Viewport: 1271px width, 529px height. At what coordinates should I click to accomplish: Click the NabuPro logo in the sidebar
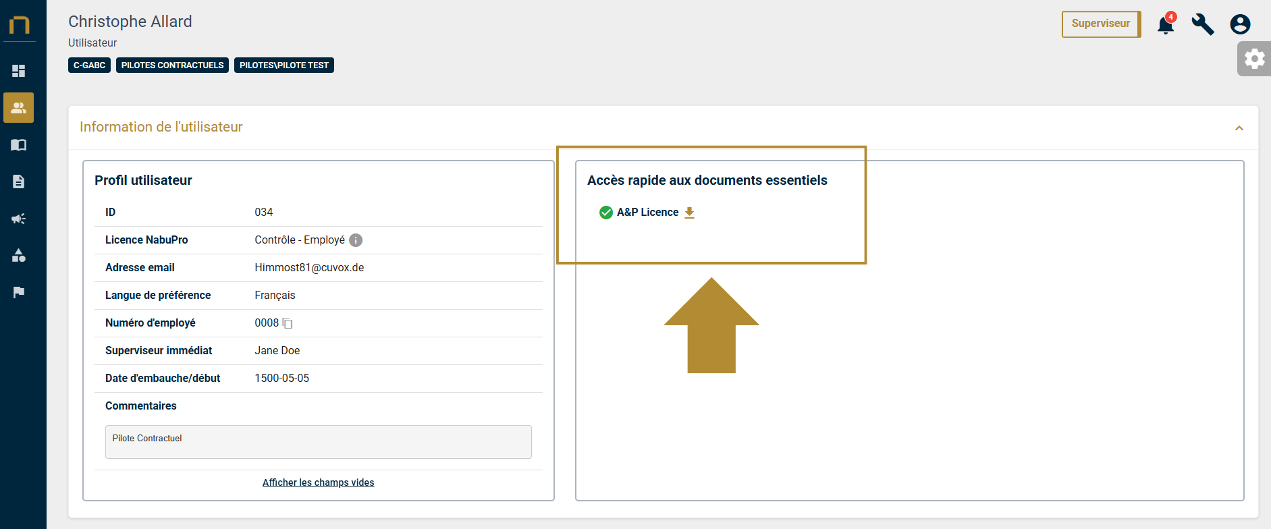coord(19,25)
